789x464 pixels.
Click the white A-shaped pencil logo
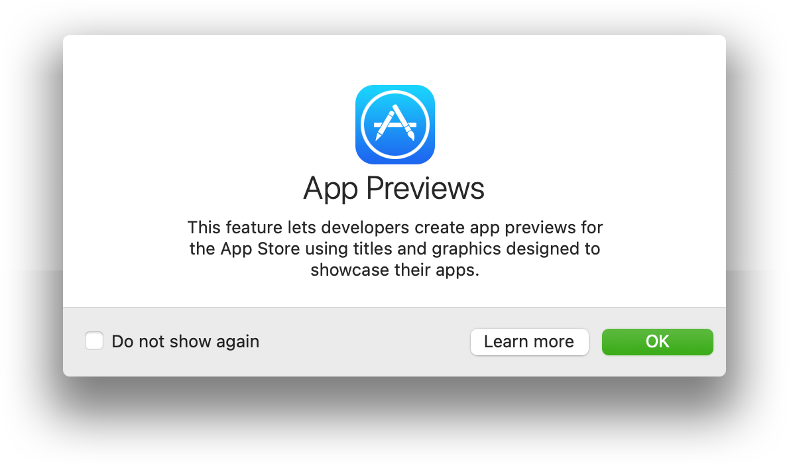tap(395, 123)
